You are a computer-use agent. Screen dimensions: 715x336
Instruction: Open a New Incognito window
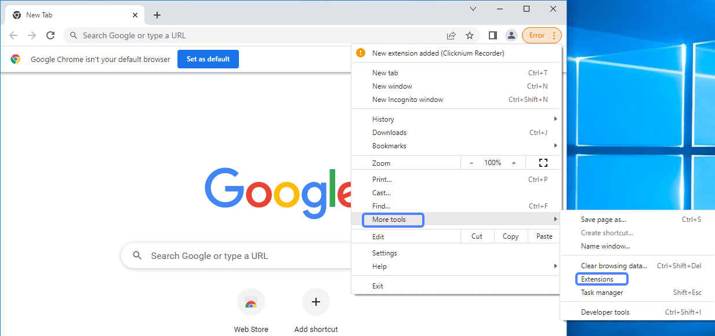click(x=407, y=99)
